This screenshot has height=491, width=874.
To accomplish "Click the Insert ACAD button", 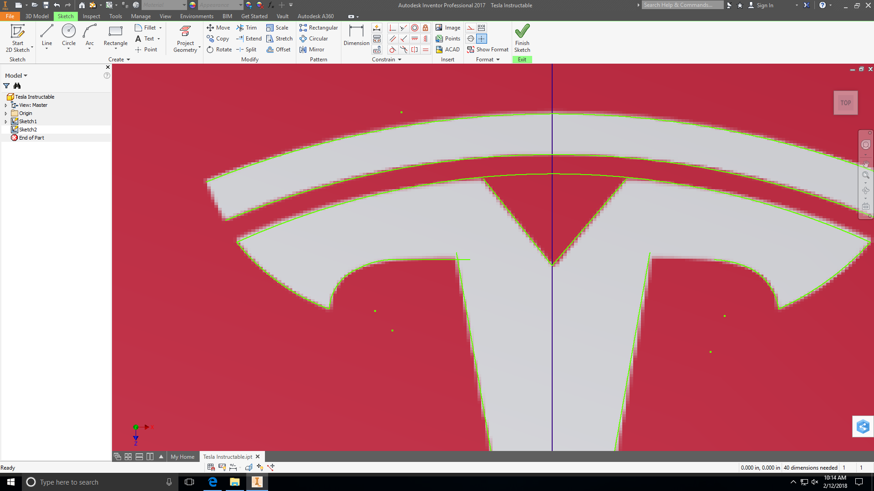I will click(x=448, y=50).
